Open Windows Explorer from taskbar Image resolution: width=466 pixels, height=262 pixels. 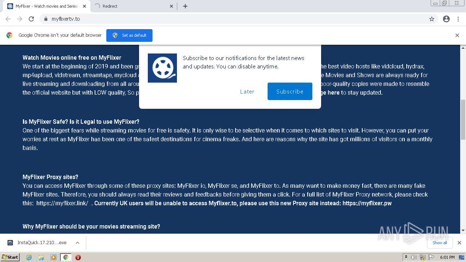click(41, 257)
